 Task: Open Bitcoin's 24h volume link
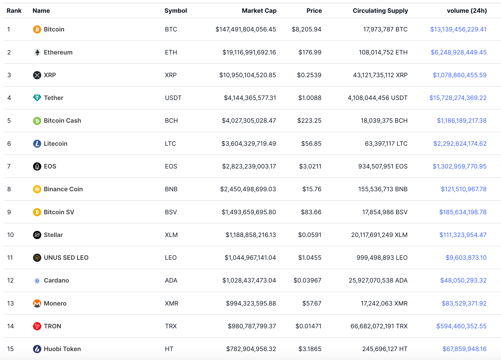coord(458,29)
